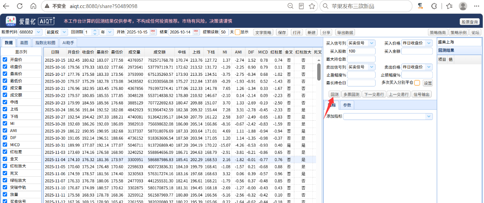
Task: Open the 策略指南 guide button
Action: click(x=437, y=32)
